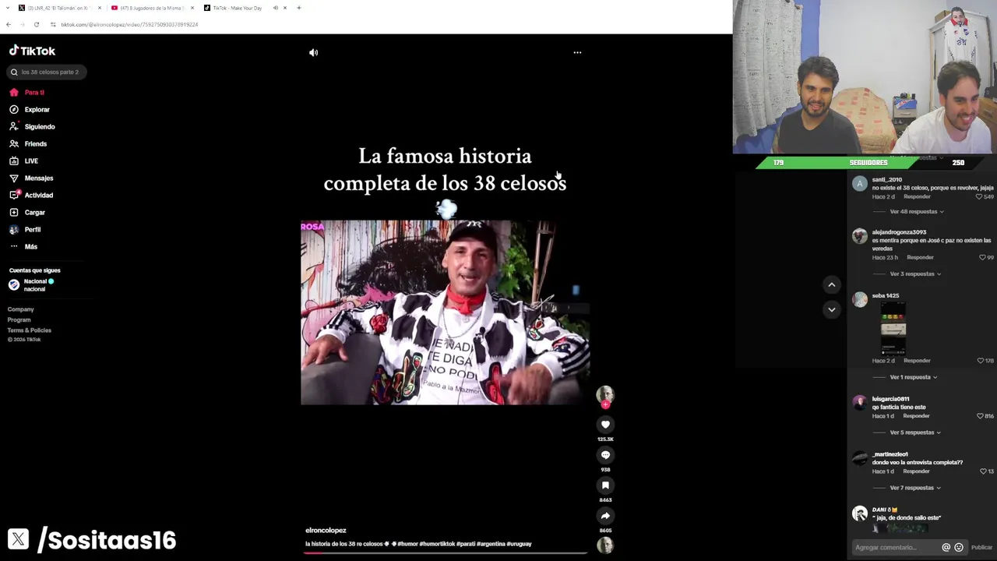This screenshot has height=561, width=997.
Task: Open the Siguiendo feed
Action: 32,127
